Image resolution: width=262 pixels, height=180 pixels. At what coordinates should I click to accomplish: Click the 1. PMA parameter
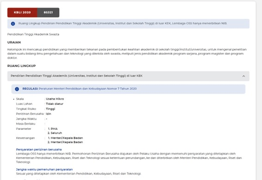click(x=53, y=129)
